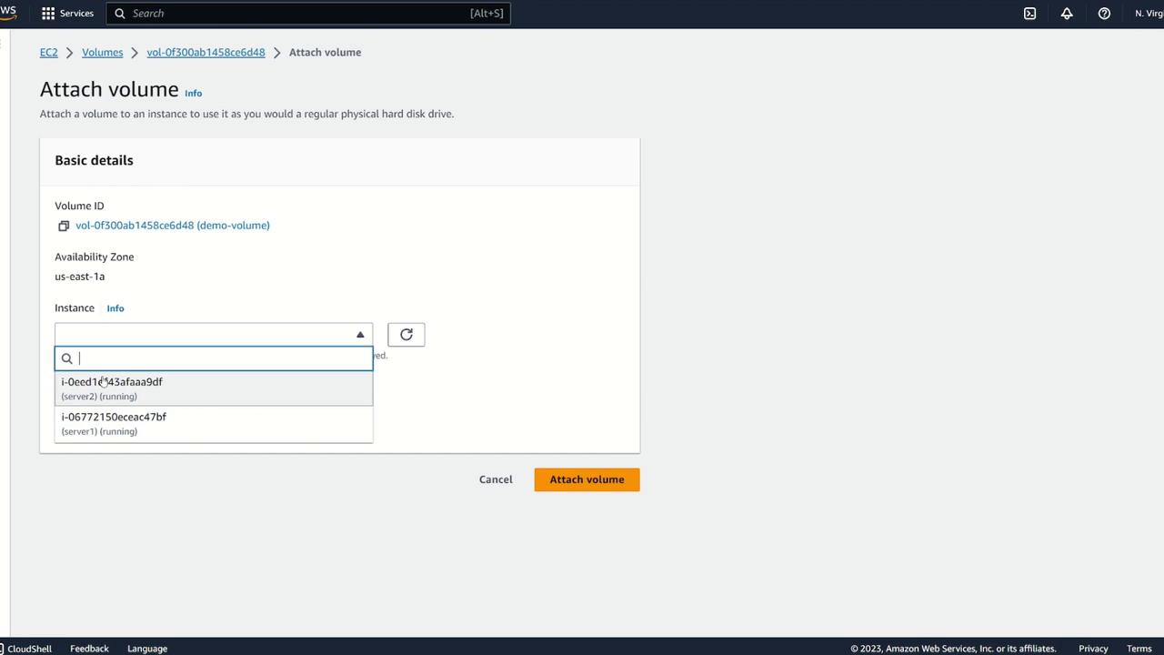Select instance i-0eed1e43afaaa9df (server2)
1164x655 pixels.
click(214, 388)
